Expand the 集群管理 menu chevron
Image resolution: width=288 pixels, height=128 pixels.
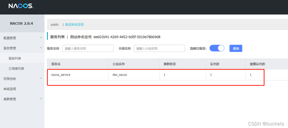coord(41,98)
